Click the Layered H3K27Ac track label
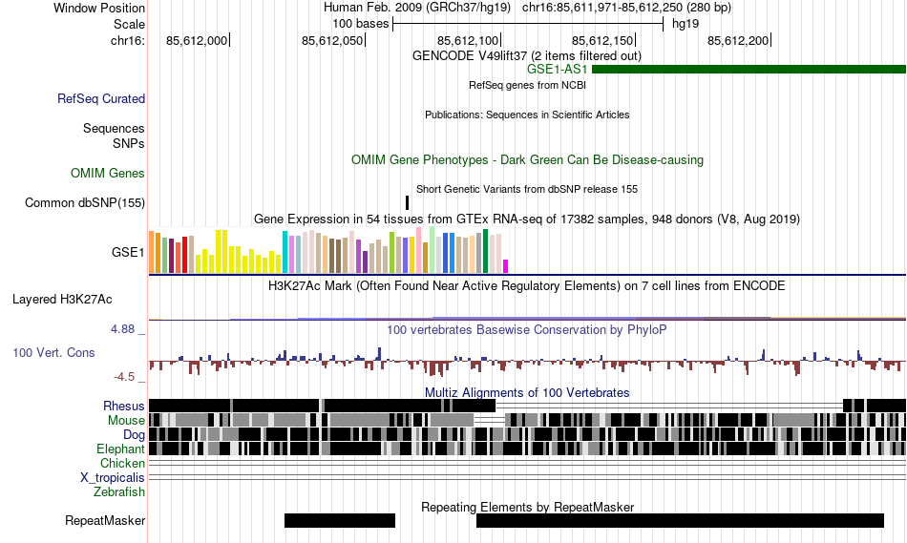The width and height of the screenshot is (907, 543). 62,299
